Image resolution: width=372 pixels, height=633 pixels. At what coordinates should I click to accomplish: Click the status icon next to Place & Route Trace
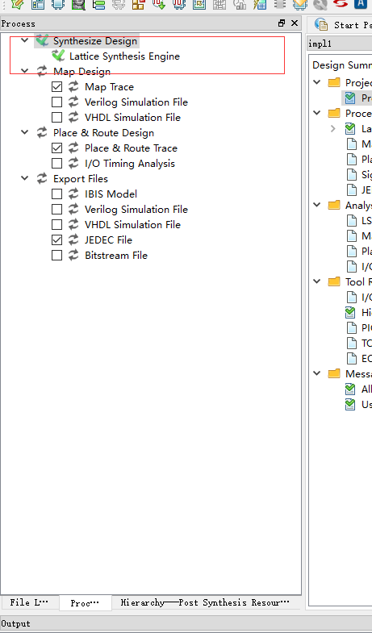73,148
